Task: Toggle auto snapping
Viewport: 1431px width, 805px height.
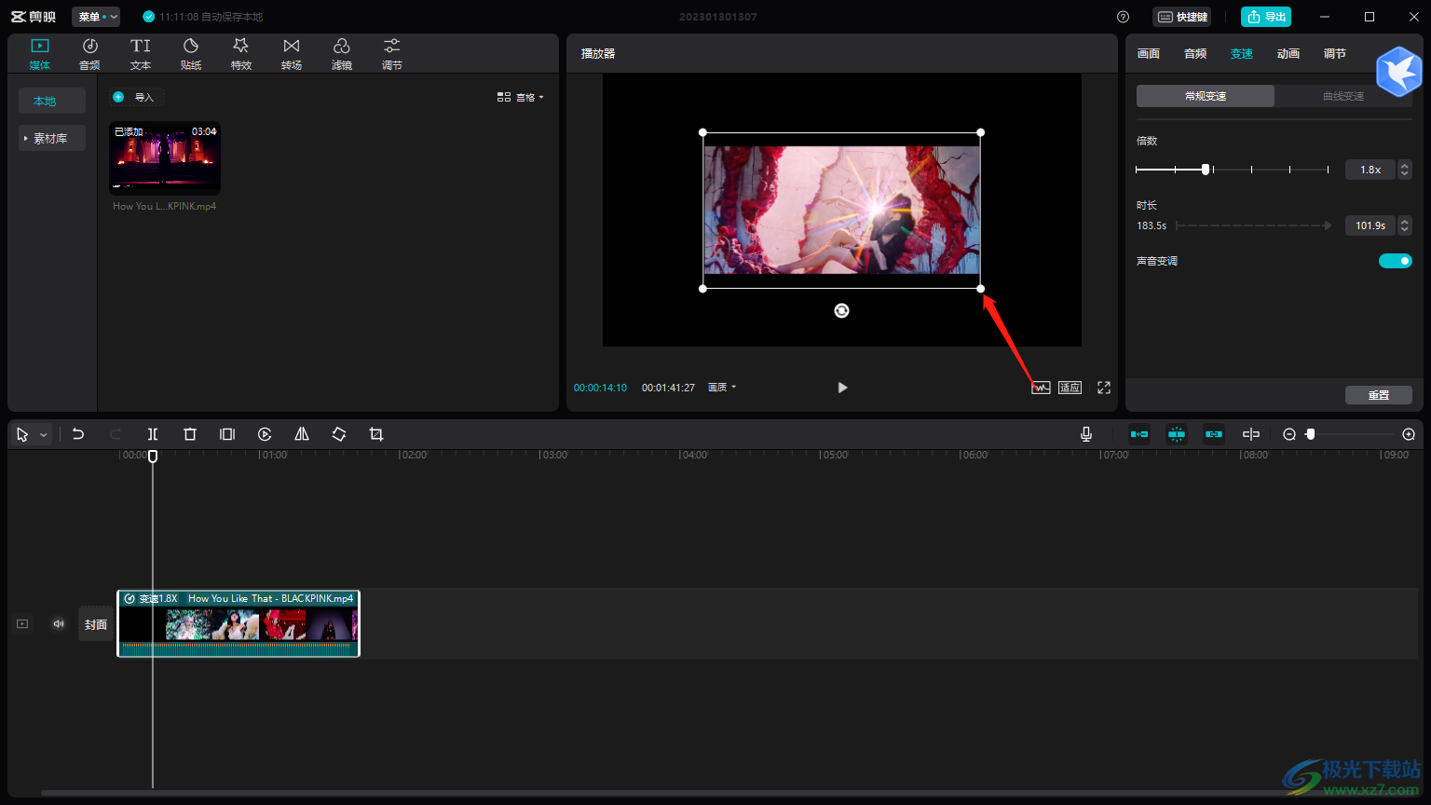Action: tap(1177, 434)
